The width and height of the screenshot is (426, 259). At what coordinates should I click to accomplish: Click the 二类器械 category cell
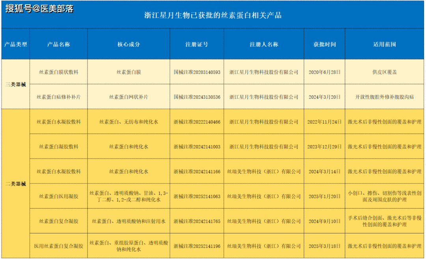point(16,183)
